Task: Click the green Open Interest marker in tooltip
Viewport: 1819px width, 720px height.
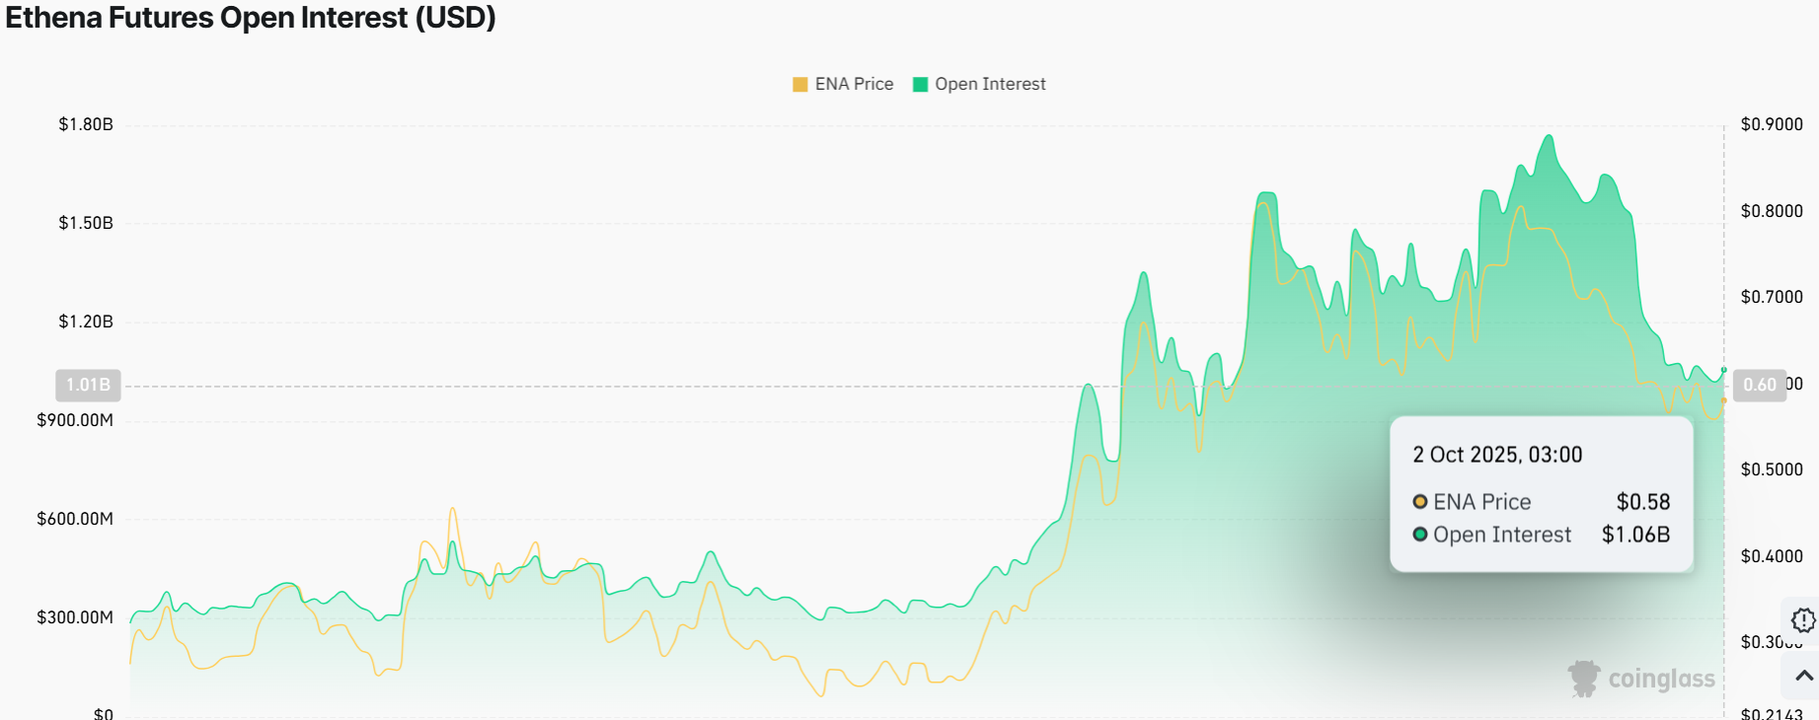Action: [x=1420, y=535]
